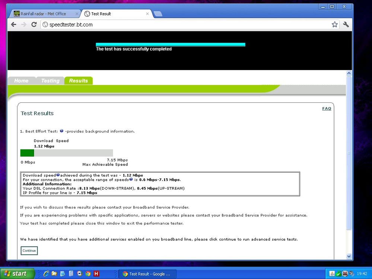Click the red tray icon before the volume icon

point(345,274)
